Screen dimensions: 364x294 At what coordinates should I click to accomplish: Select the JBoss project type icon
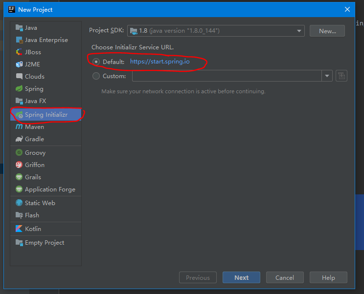click(19, 52)
